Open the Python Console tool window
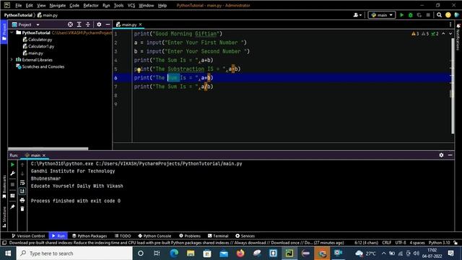Screen dimensions: 462x260 [154, 236]
